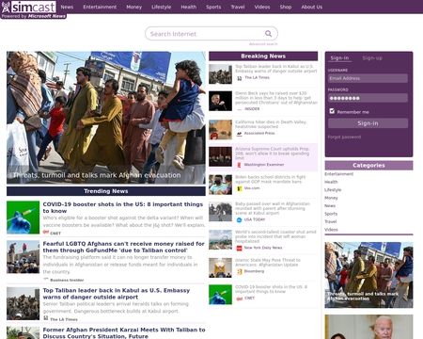The image size is (423, 339).
Task: Click the Sign-in button
Action: pos(368,123)
